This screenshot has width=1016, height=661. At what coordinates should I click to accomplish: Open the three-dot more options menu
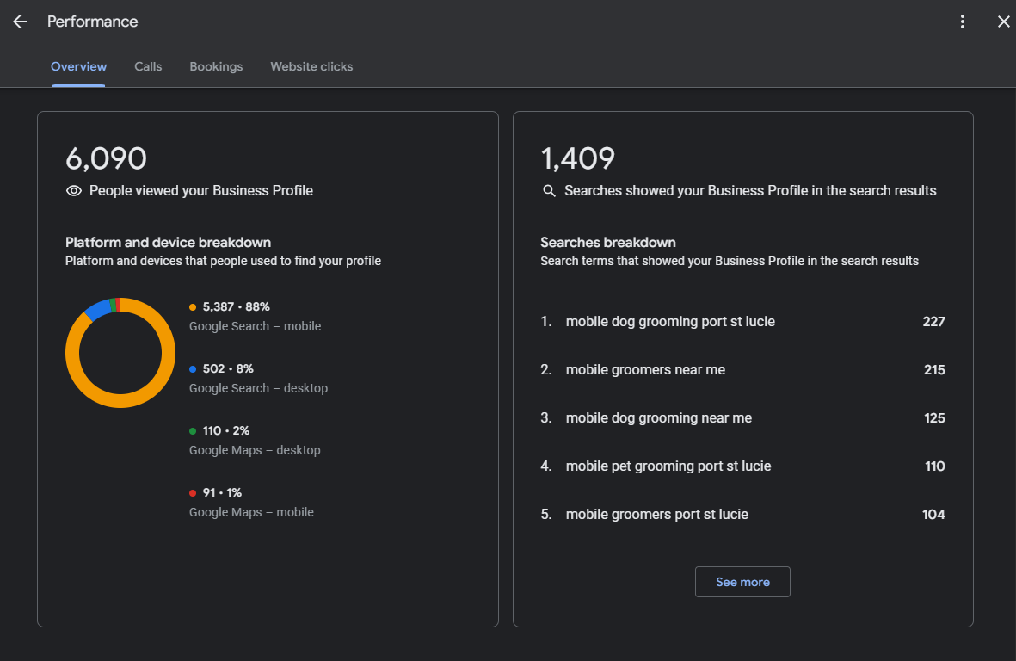[x=963, y=22]
